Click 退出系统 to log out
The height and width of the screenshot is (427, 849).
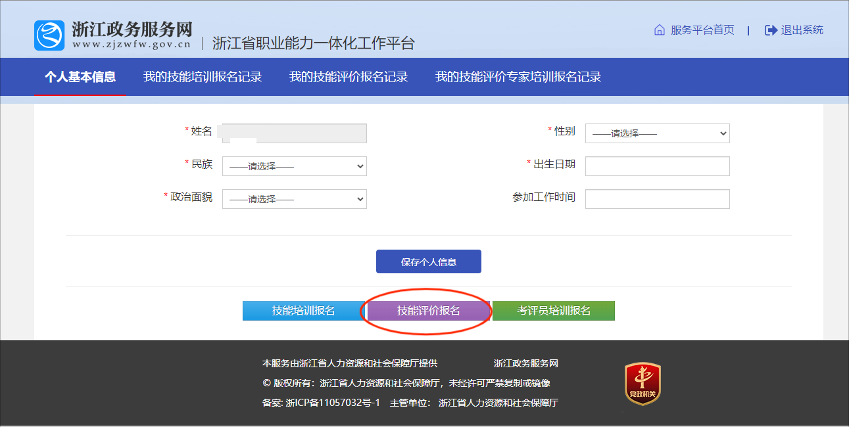802,30
